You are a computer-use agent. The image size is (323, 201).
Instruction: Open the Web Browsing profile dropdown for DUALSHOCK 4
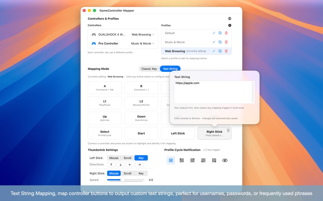click(x=142, y=34)
